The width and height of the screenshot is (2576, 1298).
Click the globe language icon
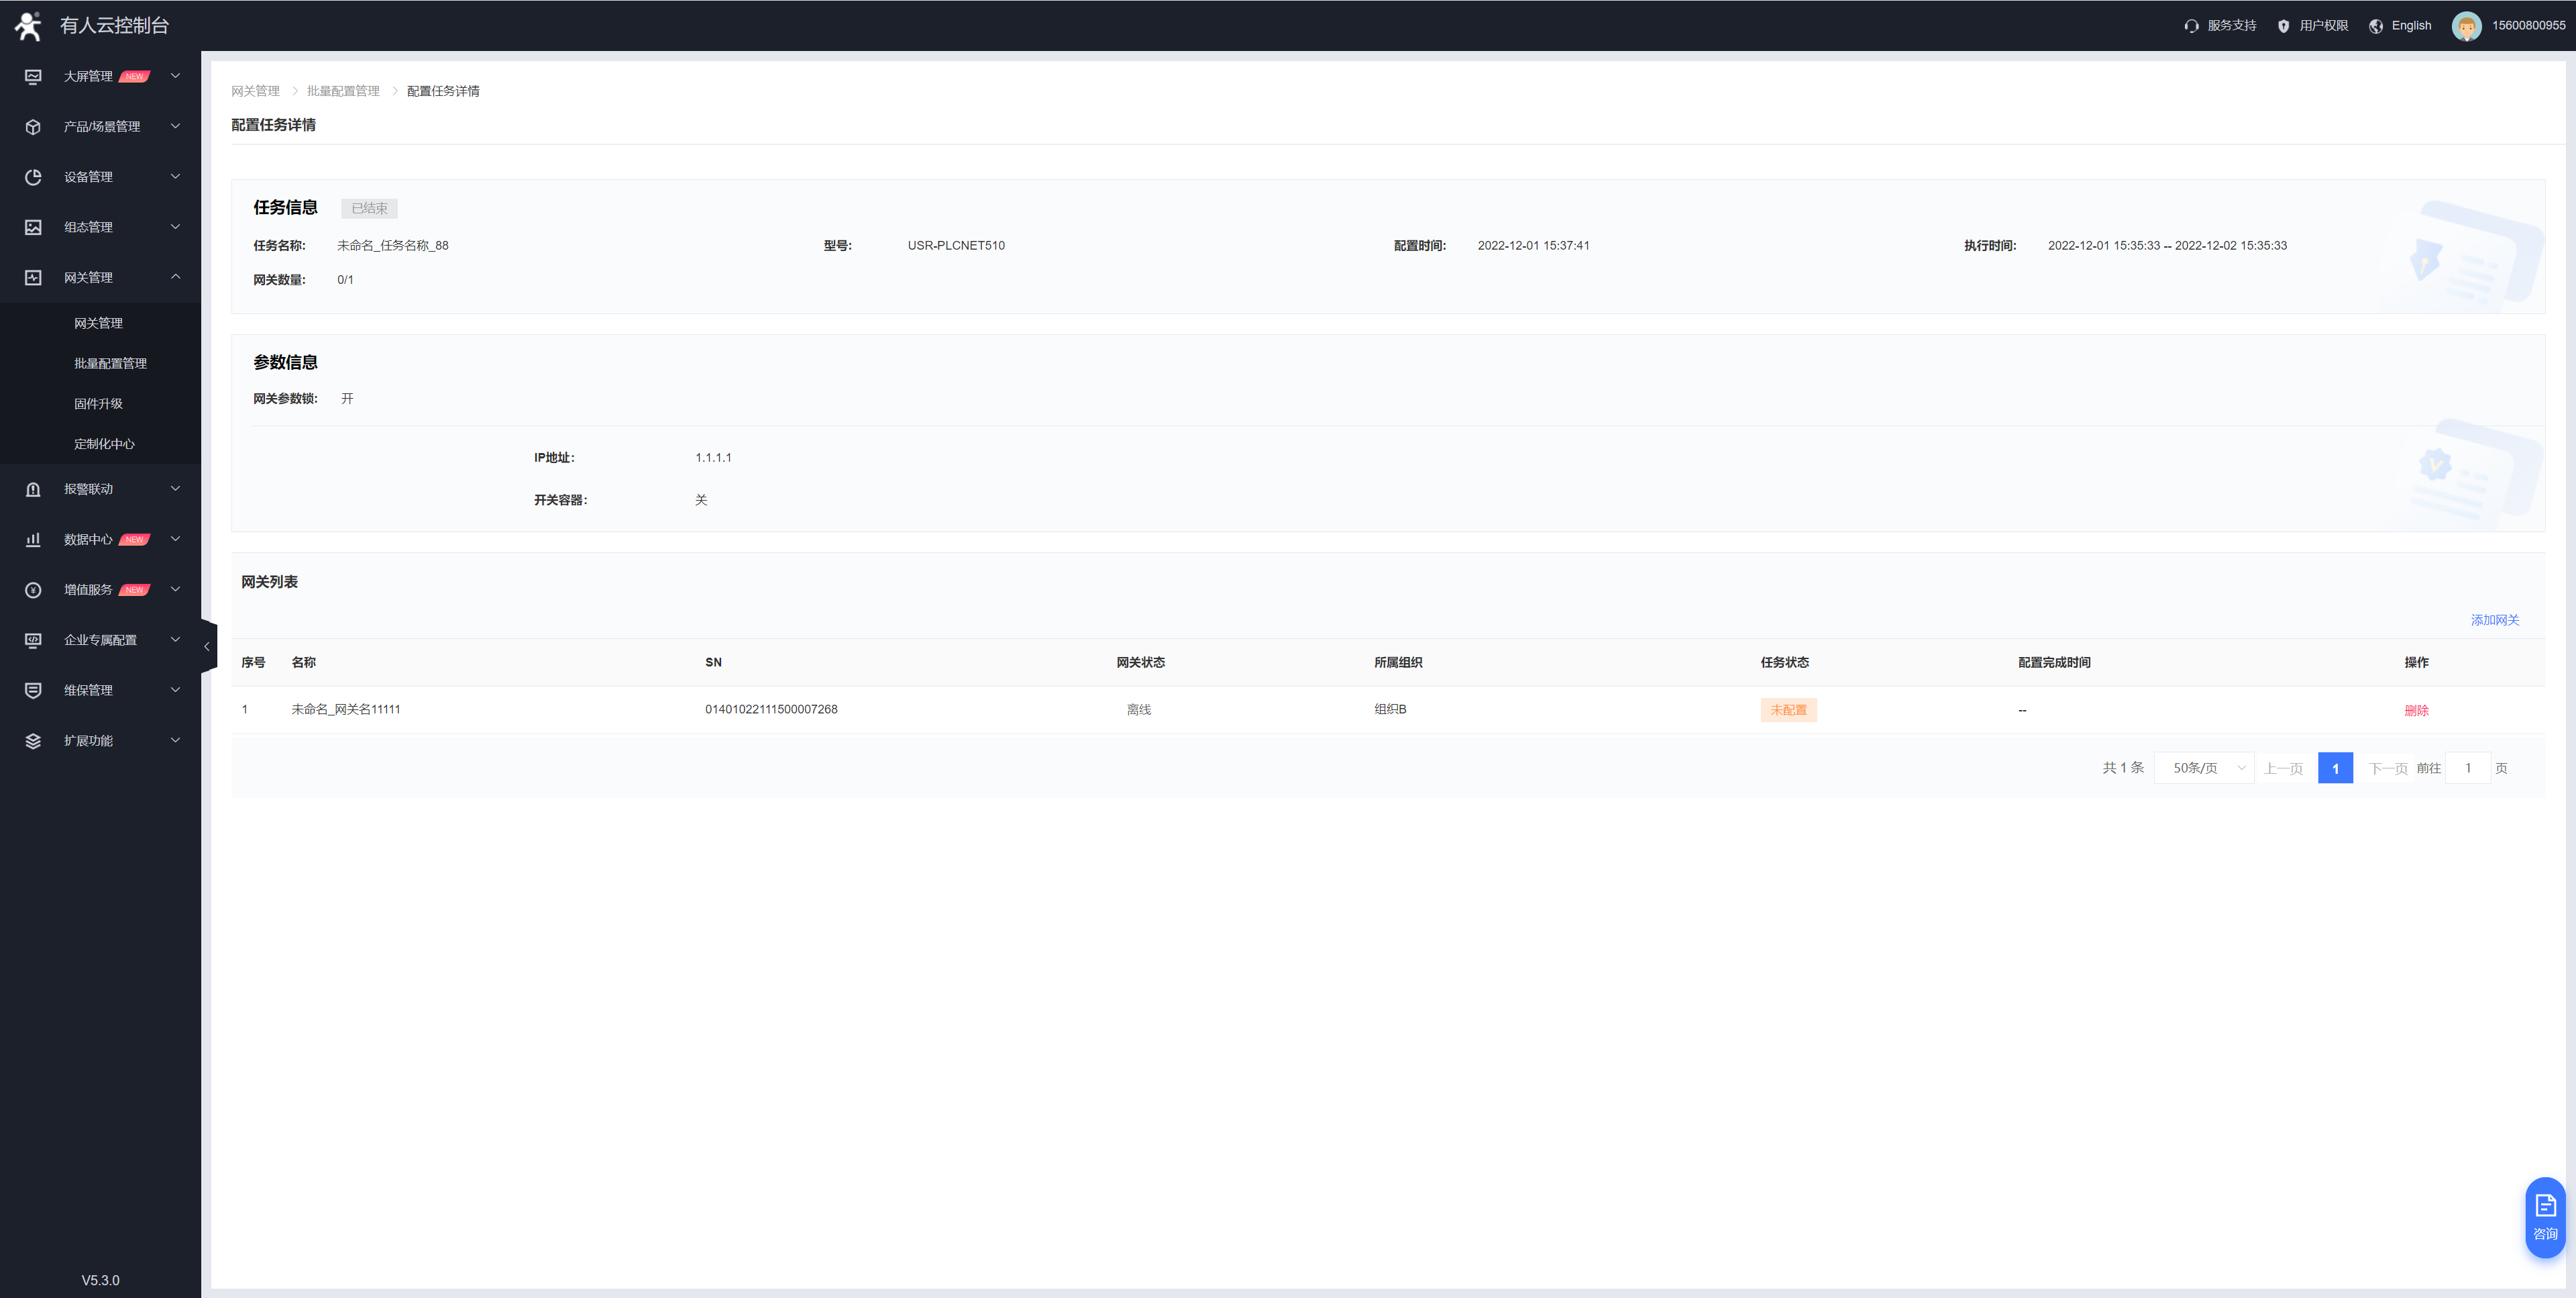(2376, 26)
